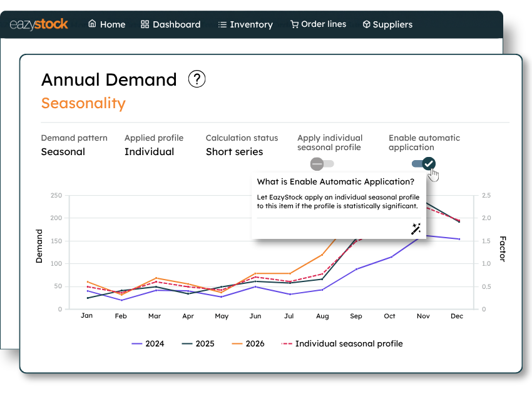Click the Applied profile value Individual

click(x=150, y=151)
